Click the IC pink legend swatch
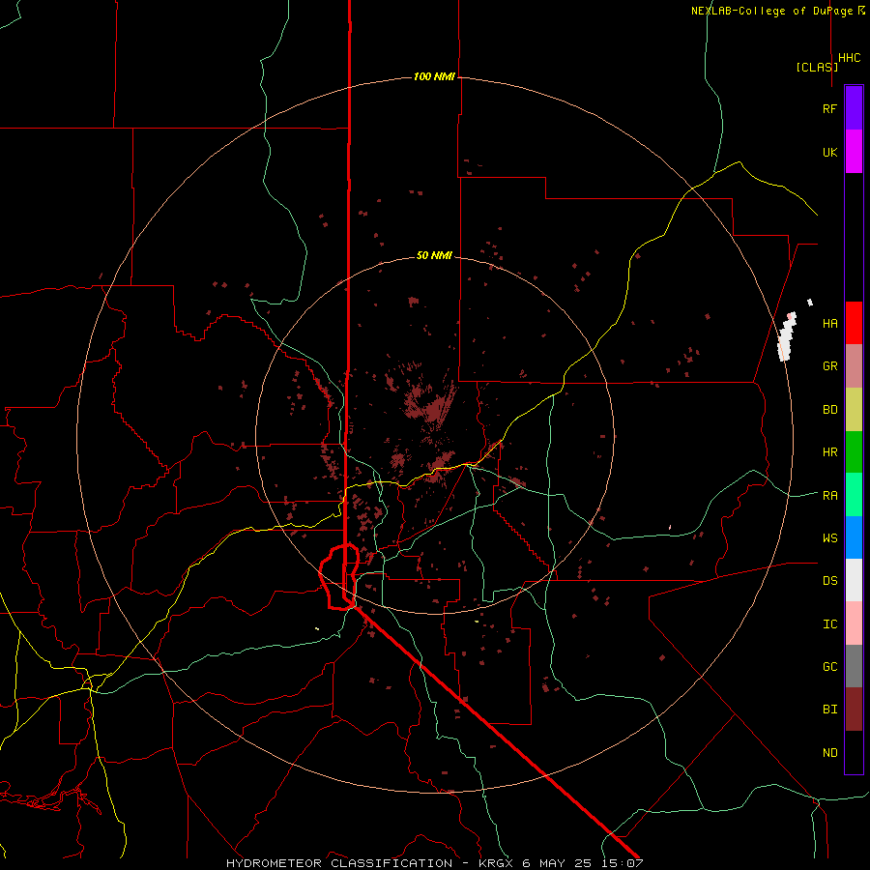 (854, 623)
